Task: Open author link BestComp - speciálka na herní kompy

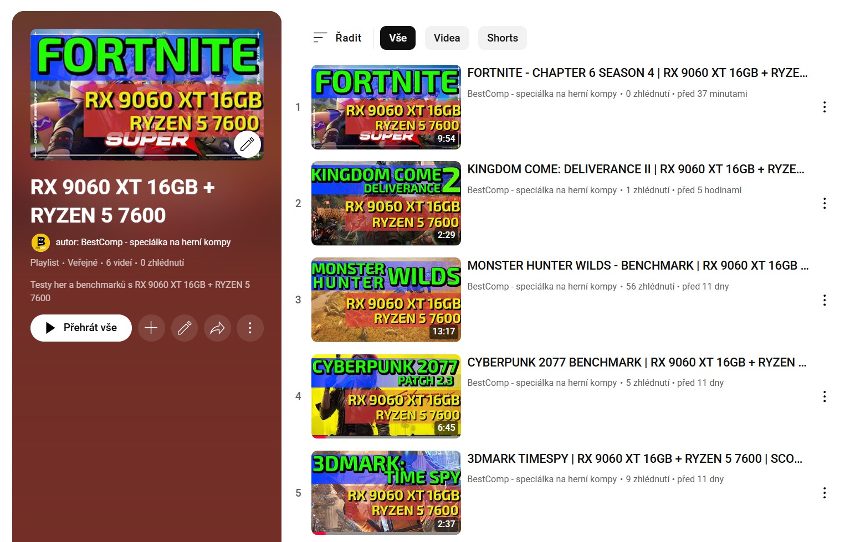Action: coord(143,242)
